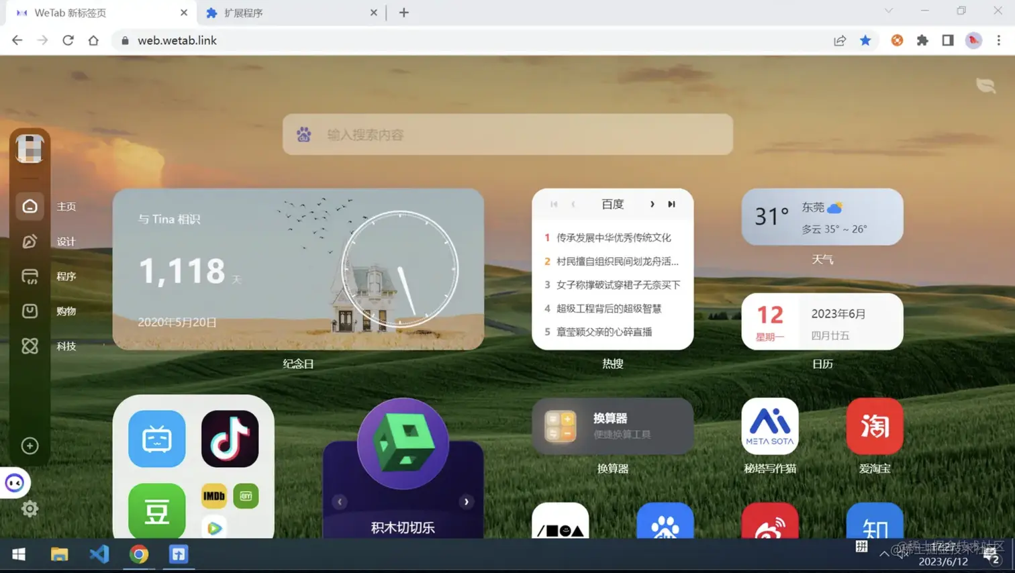This screenshot has width=1015, height=573.
Task: Jump to last hot search source
Action: [671, 204]
